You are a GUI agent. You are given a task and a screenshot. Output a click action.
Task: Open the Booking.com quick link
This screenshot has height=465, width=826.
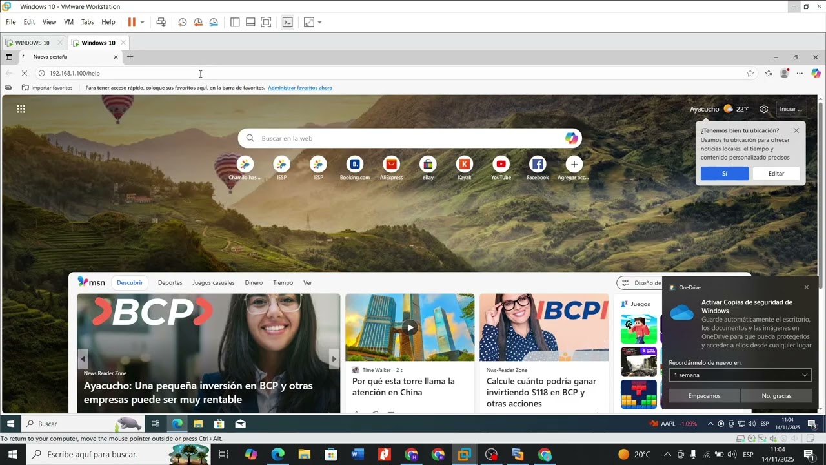coord(355,168)
